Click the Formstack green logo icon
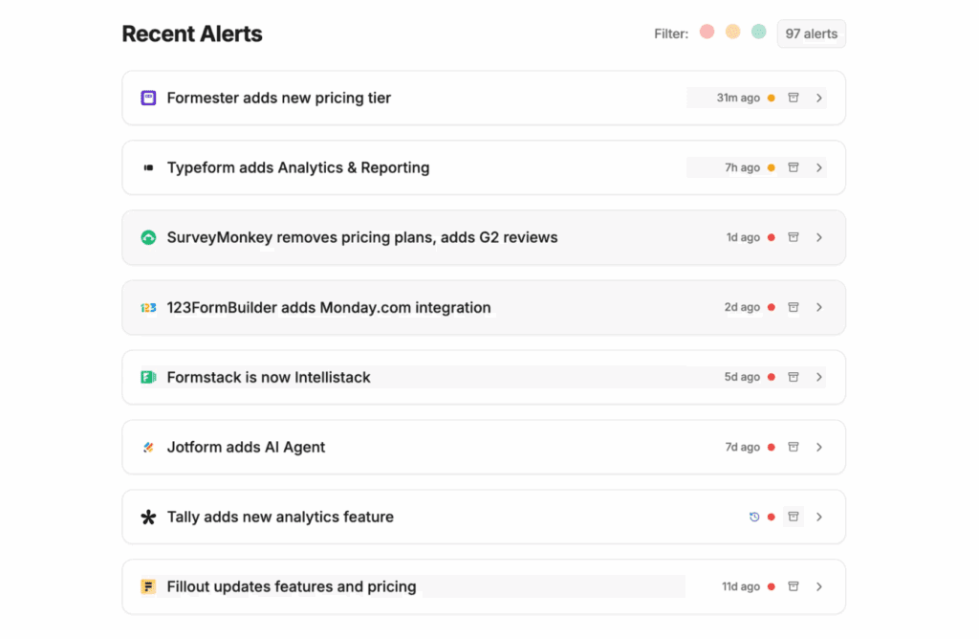The height and width of the screenshot is (639, 979). pyautogui.click(x=148, y=377)
